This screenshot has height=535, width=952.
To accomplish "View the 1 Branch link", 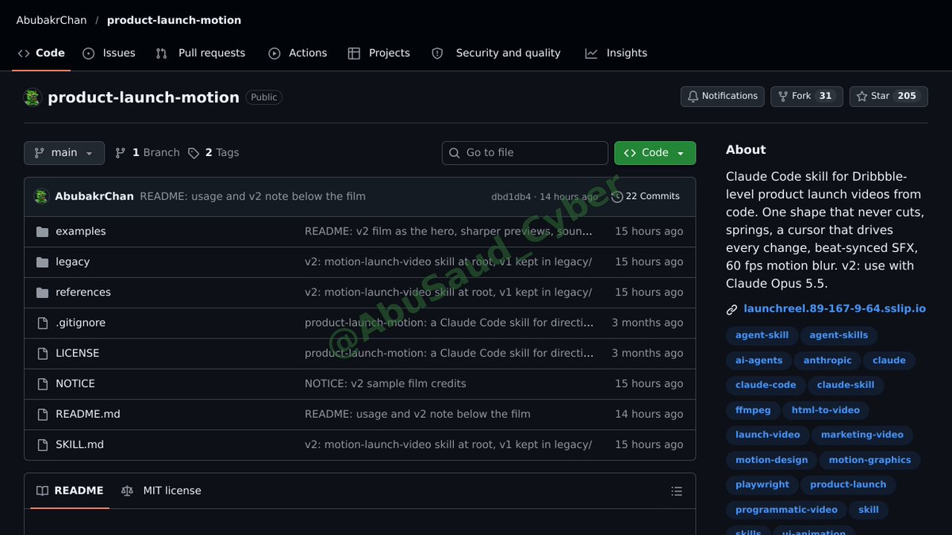I will 148,153.
